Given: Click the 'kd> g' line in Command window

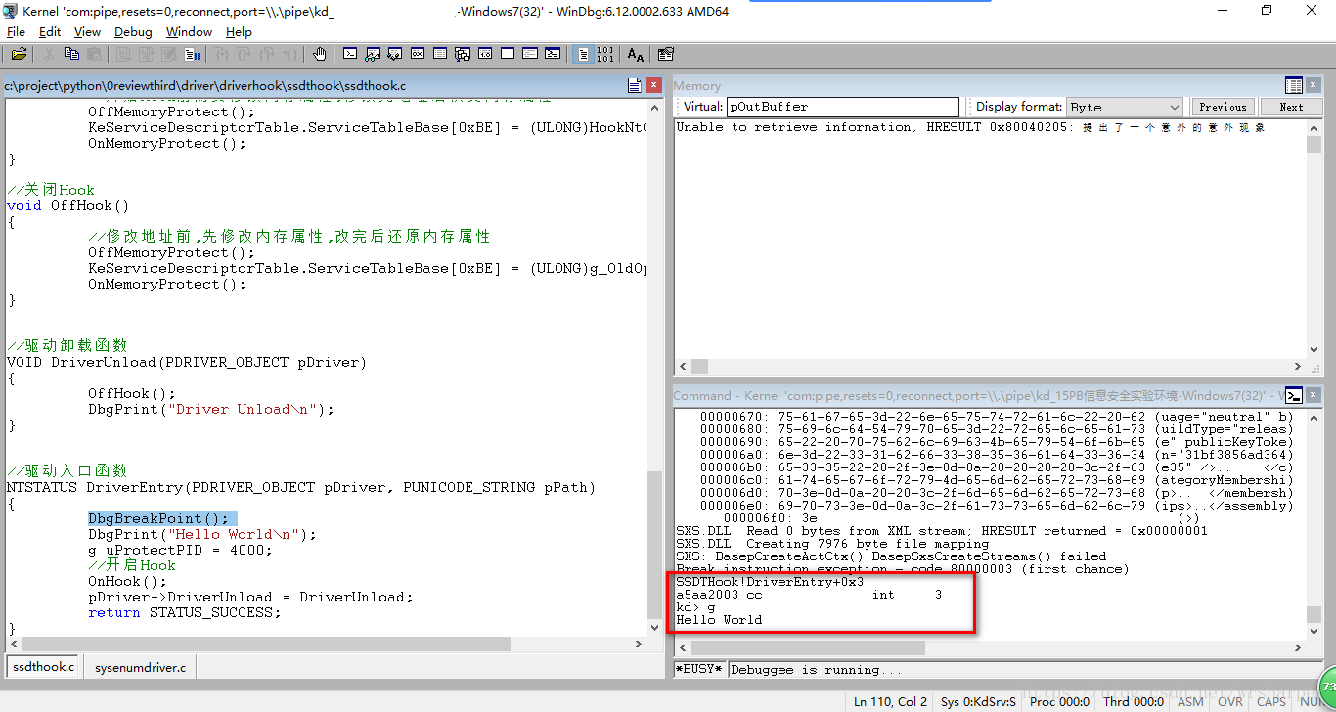Looking at the screenshot, I should [x=695, y=606].
